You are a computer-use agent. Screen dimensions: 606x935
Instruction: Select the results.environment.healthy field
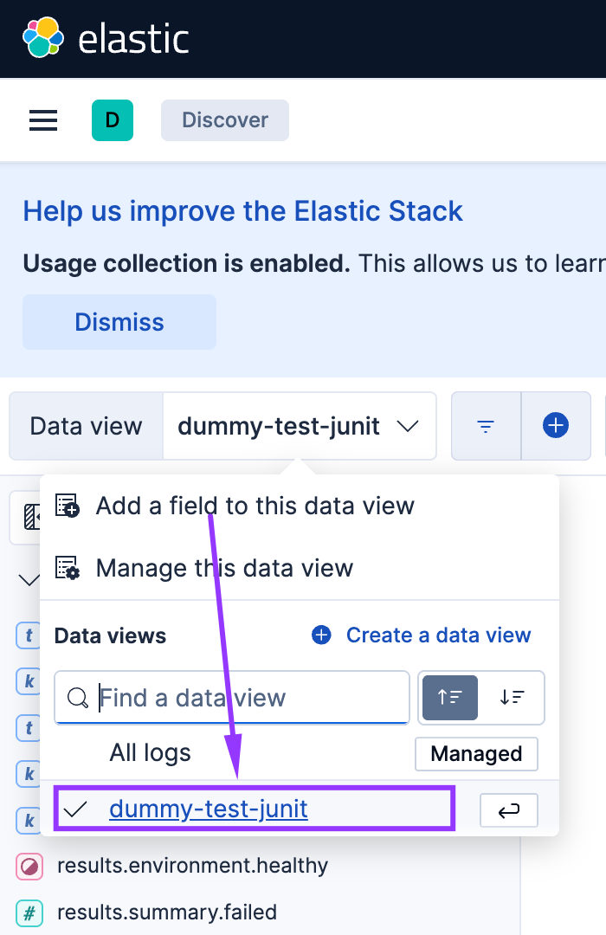point(193,865)
